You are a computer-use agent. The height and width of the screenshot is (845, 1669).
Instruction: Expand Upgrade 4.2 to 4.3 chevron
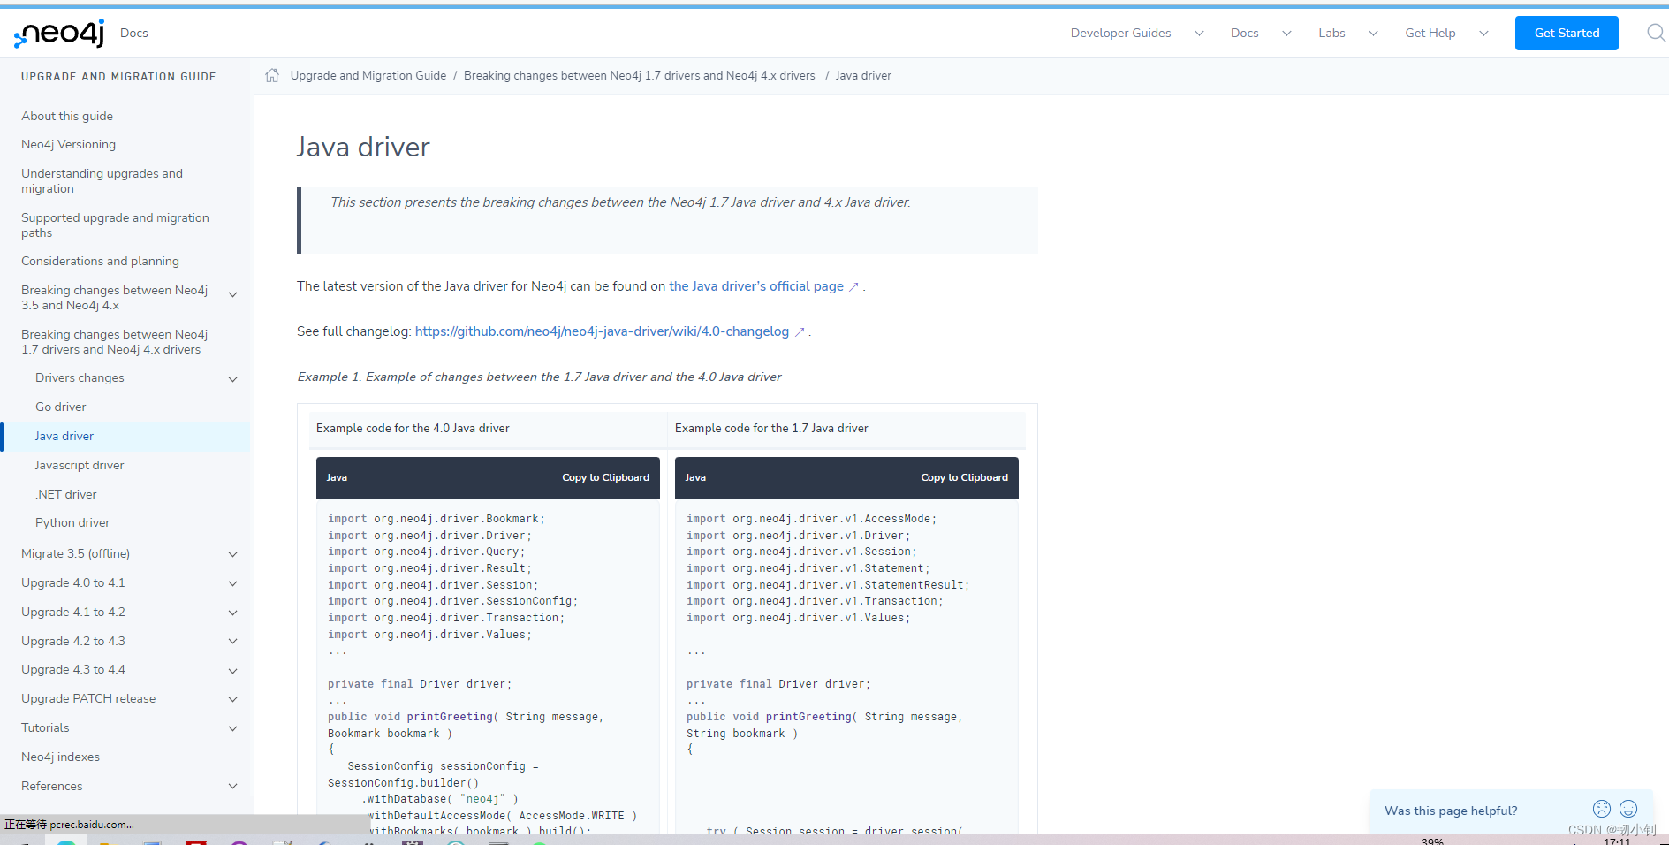(x=233, y=642)
